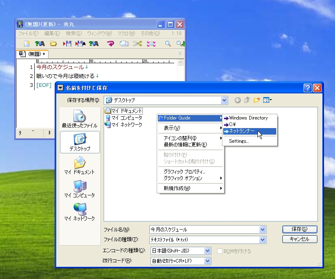Click the Hidemaru app icon in title bar
335x279 pixels.
[x=20, y=24]
